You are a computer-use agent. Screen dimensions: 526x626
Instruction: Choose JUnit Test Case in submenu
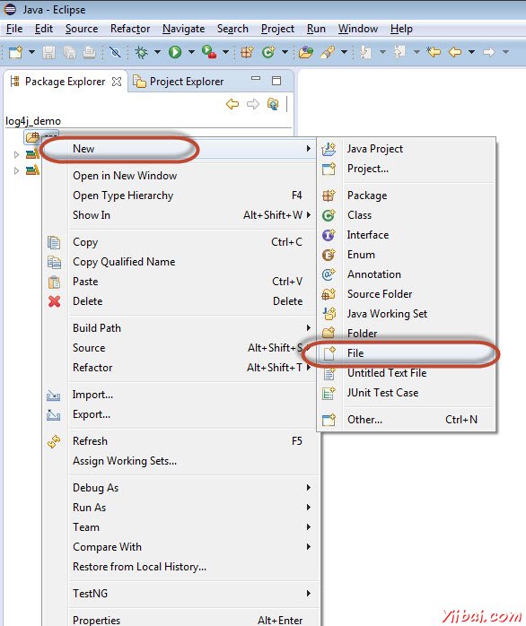(x=407, y=393)
